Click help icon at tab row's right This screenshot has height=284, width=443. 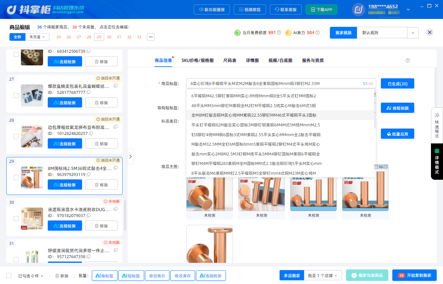408,60
